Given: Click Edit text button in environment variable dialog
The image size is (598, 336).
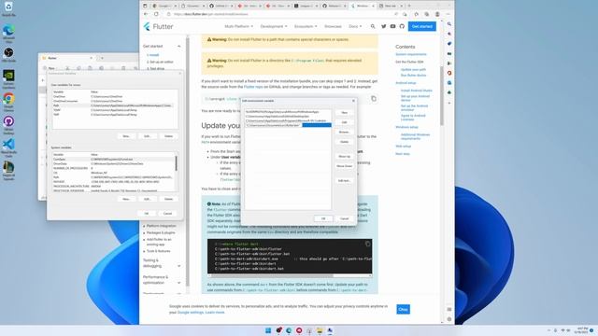Looking at the screenshot, I should coord(344,180).
